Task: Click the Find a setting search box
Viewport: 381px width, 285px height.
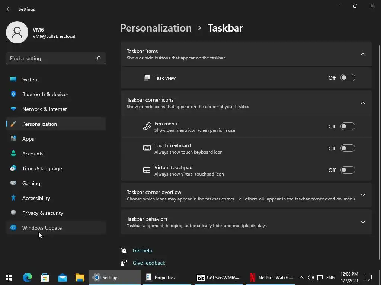Action: (x=56, y=58)
